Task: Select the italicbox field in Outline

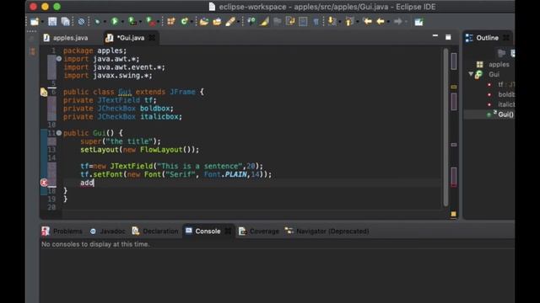Action: pos(500,104)
